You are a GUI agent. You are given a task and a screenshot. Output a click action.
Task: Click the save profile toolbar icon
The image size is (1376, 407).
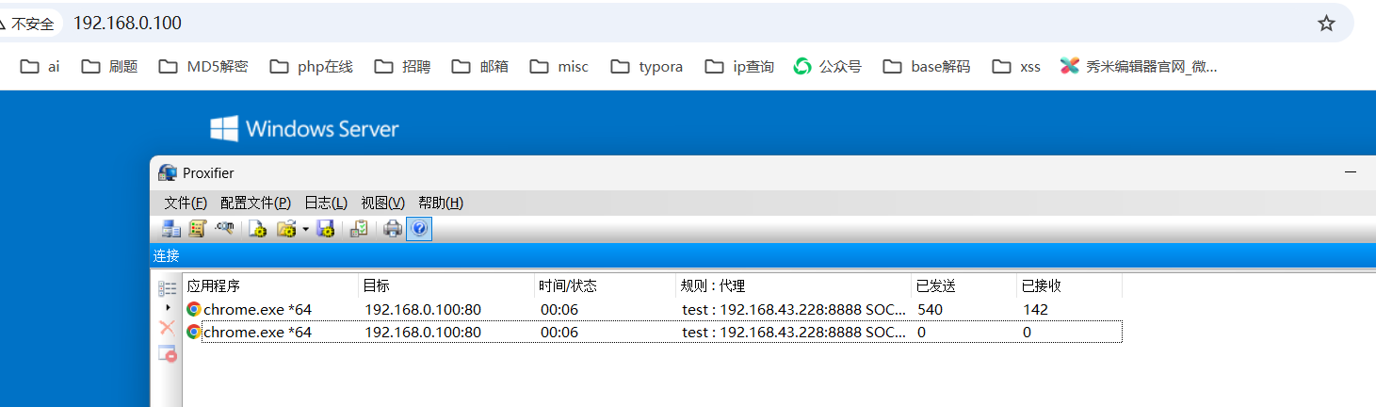point(326,228)
